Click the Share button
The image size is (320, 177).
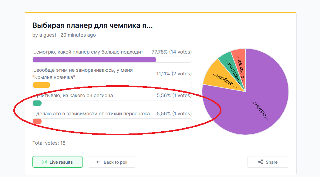(268, 162)
